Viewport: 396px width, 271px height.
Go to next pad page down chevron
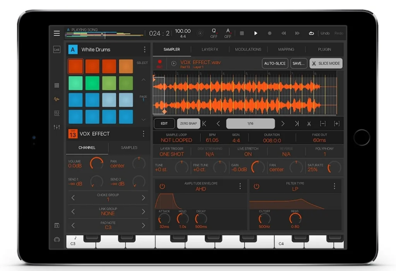[x=143, y=120]
